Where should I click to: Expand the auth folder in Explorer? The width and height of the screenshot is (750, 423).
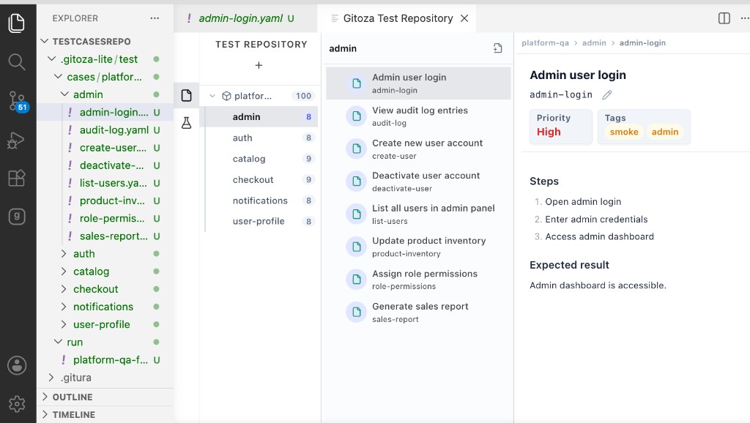64,254
